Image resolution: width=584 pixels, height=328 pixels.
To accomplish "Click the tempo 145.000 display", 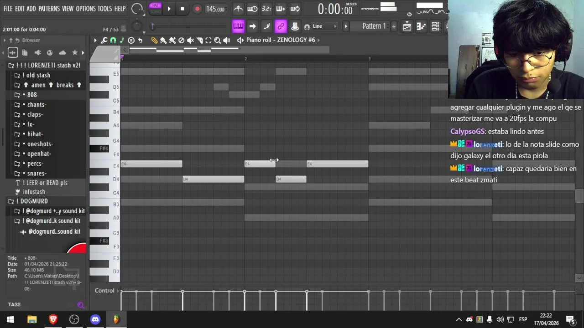I will pyautogui.click(x=215, y=9).
